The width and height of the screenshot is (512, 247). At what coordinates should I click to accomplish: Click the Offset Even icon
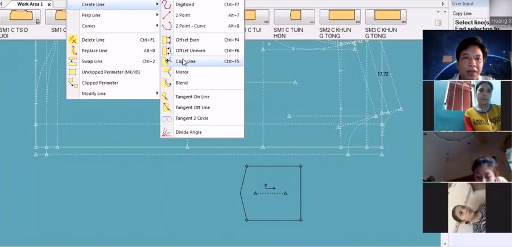(x=167, y=40)
